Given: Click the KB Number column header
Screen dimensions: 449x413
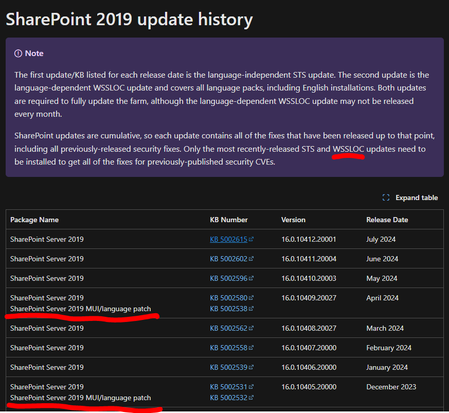Looking at the screenshot, I should click(229, 220).
